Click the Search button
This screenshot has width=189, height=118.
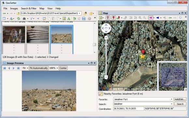click(180, 104)
